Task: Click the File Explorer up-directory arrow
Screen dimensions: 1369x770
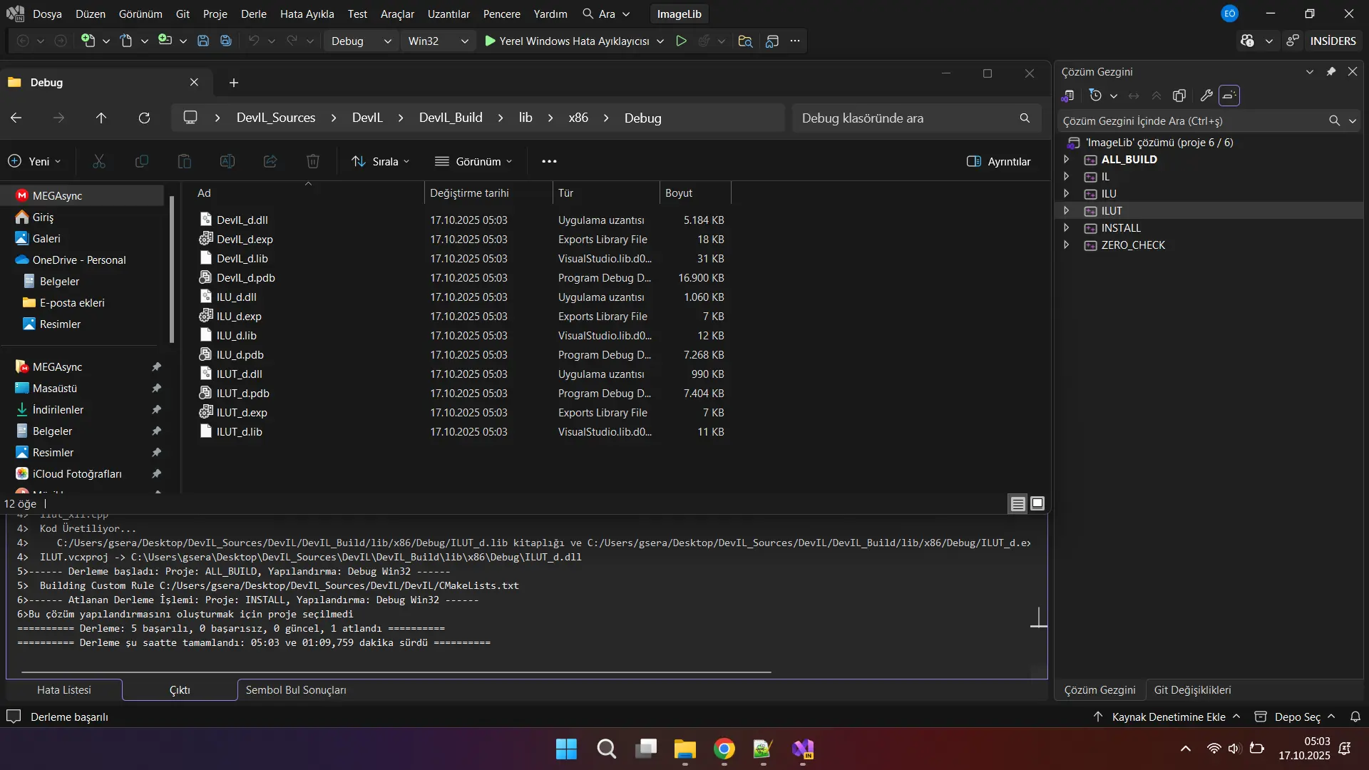Action: [101, 118]
